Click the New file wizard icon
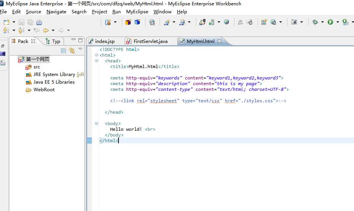Screen dimensions: 354x211 6,22
